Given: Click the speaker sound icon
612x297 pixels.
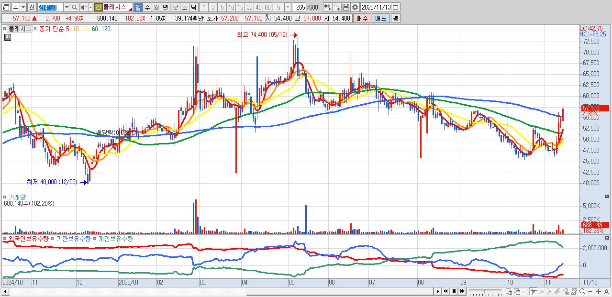Looking at the screenshot, I should coord(83,7).
